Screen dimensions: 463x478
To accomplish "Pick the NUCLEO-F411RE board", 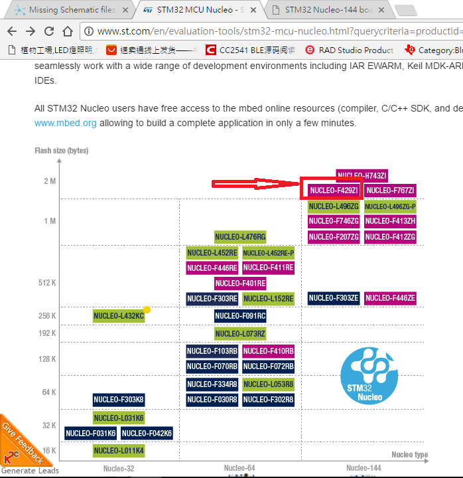I will [269, 268].
